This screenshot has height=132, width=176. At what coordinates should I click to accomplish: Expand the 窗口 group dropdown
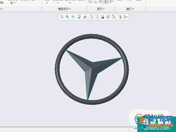point(130,9)
